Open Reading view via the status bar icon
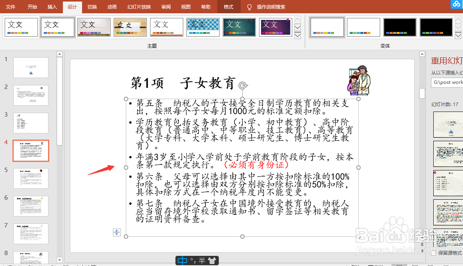463x266 pixels. 431,265
